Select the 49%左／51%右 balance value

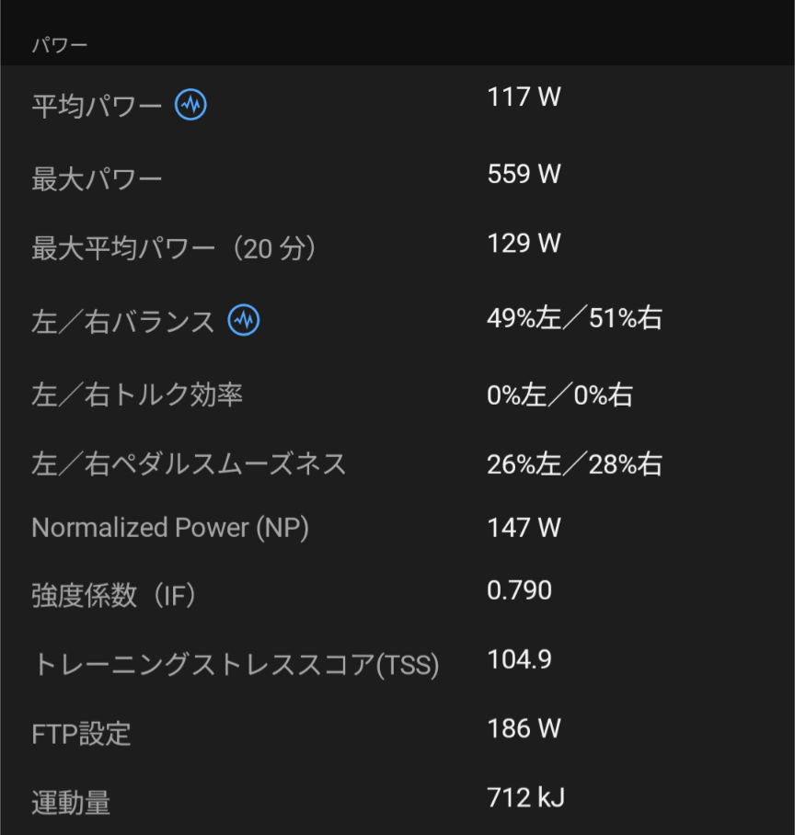[574, 318]
